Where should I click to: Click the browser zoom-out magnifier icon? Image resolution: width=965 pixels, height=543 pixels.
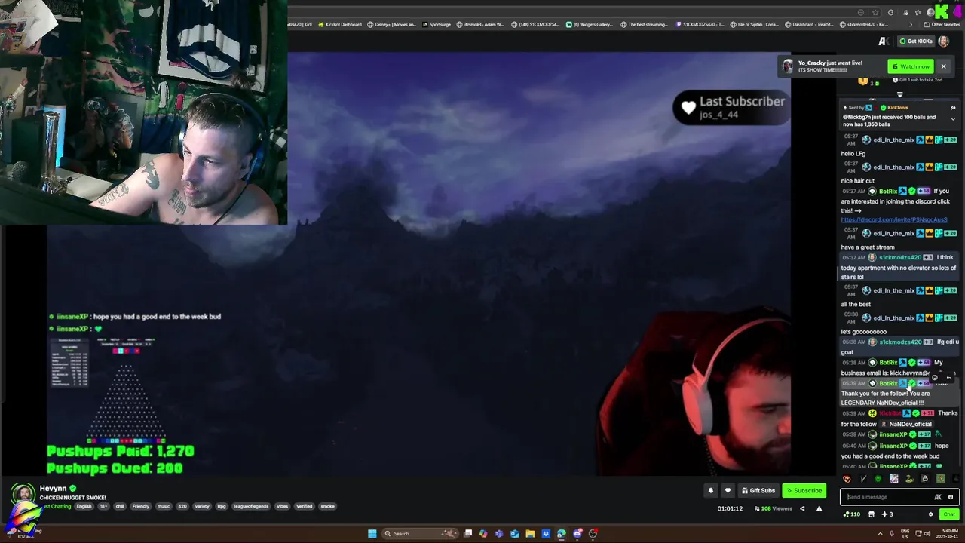click(x=861, y=12)
